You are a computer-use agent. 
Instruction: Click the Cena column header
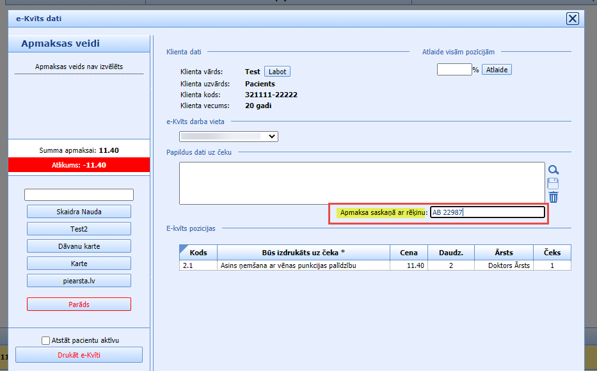pos(409,252)
